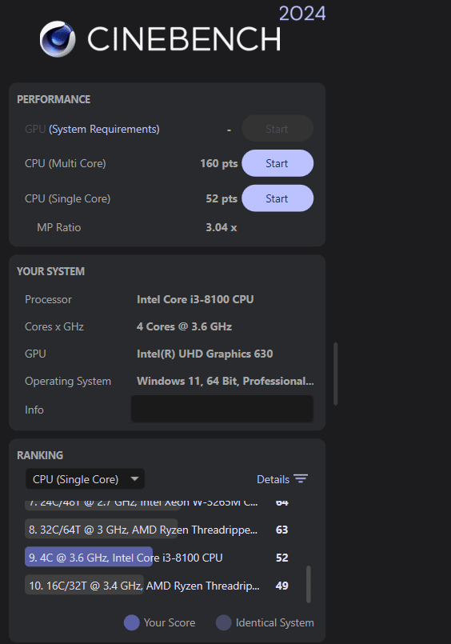Click the ranking list vertical scrollbar

(309, 585)
